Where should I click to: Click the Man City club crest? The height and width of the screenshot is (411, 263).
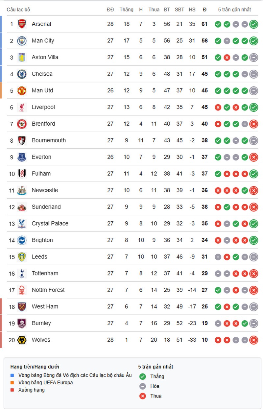22,41
